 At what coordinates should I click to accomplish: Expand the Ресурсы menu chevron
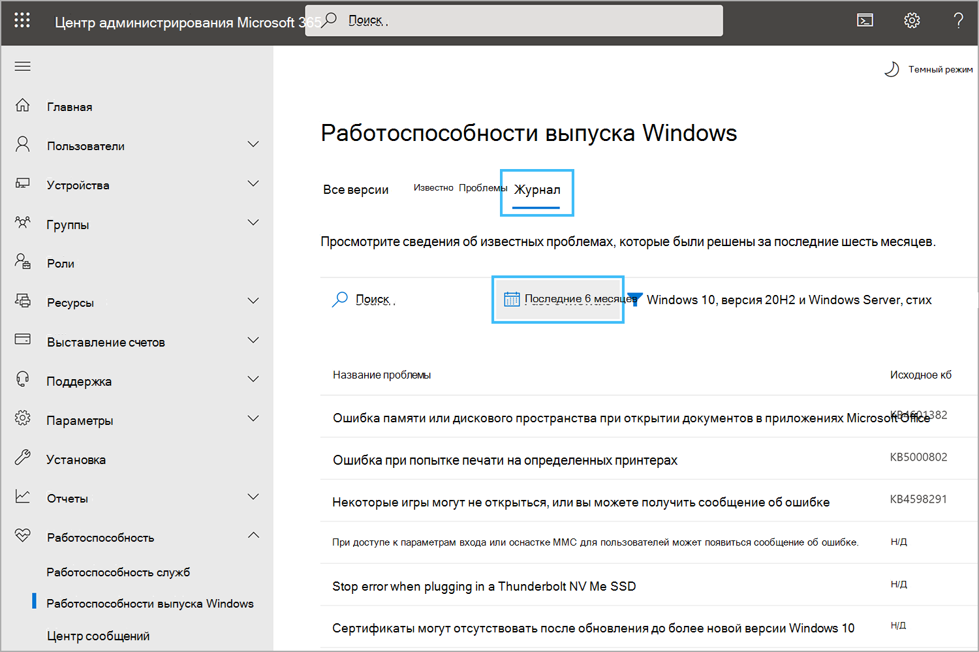tap(253, 301)
